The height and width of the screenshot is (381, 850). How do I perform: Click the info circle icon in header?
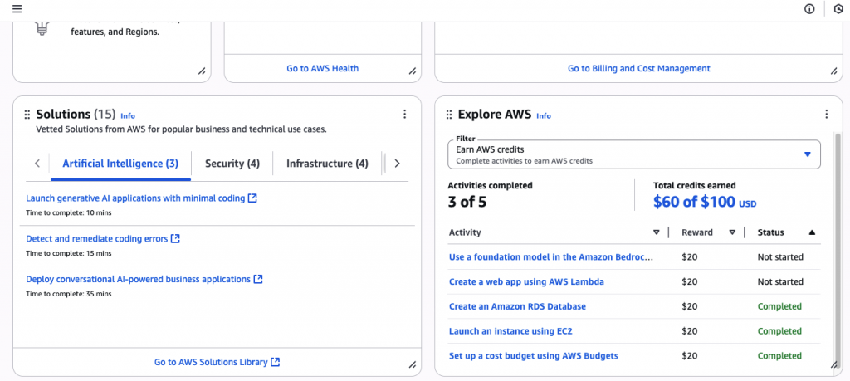click(809, 9)
